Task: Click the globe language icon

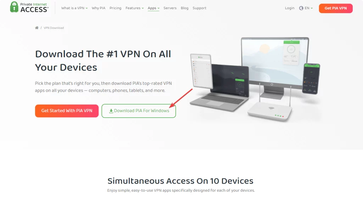Action: click(x=301, y=8)
